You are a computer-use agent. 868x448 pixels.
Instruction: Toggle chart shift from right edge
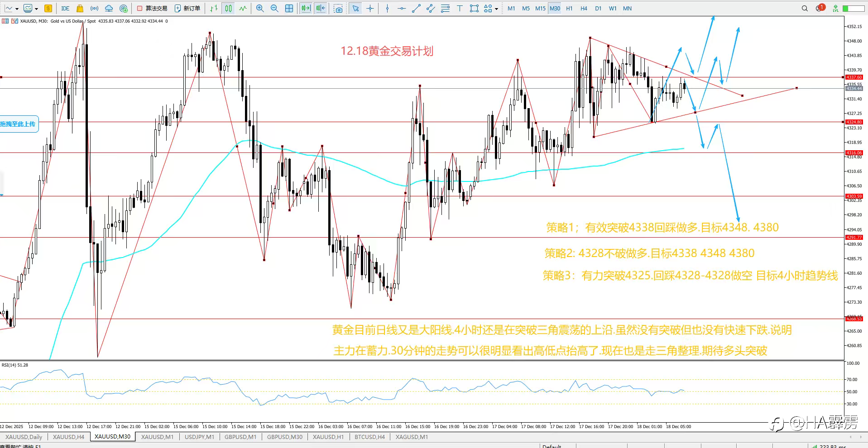(x=321, y=8)
